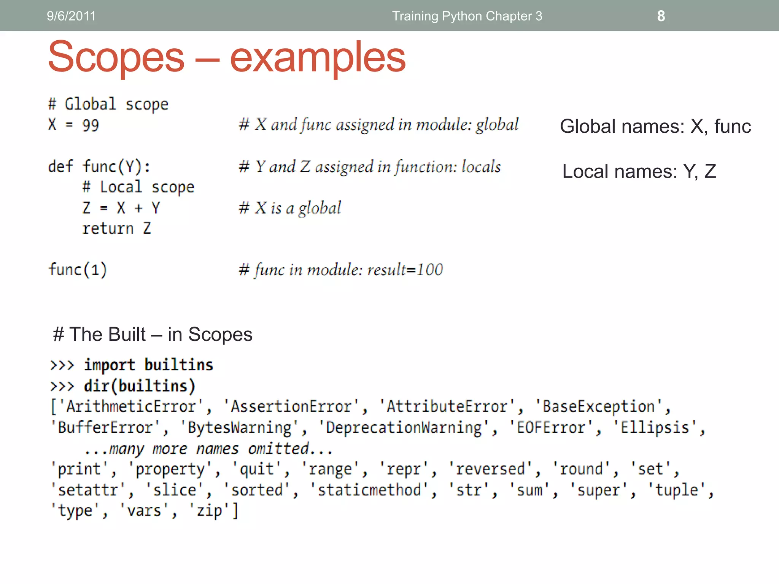
Task: Click the note 'Global names: X, func'
Action: [x=655, y=126]
